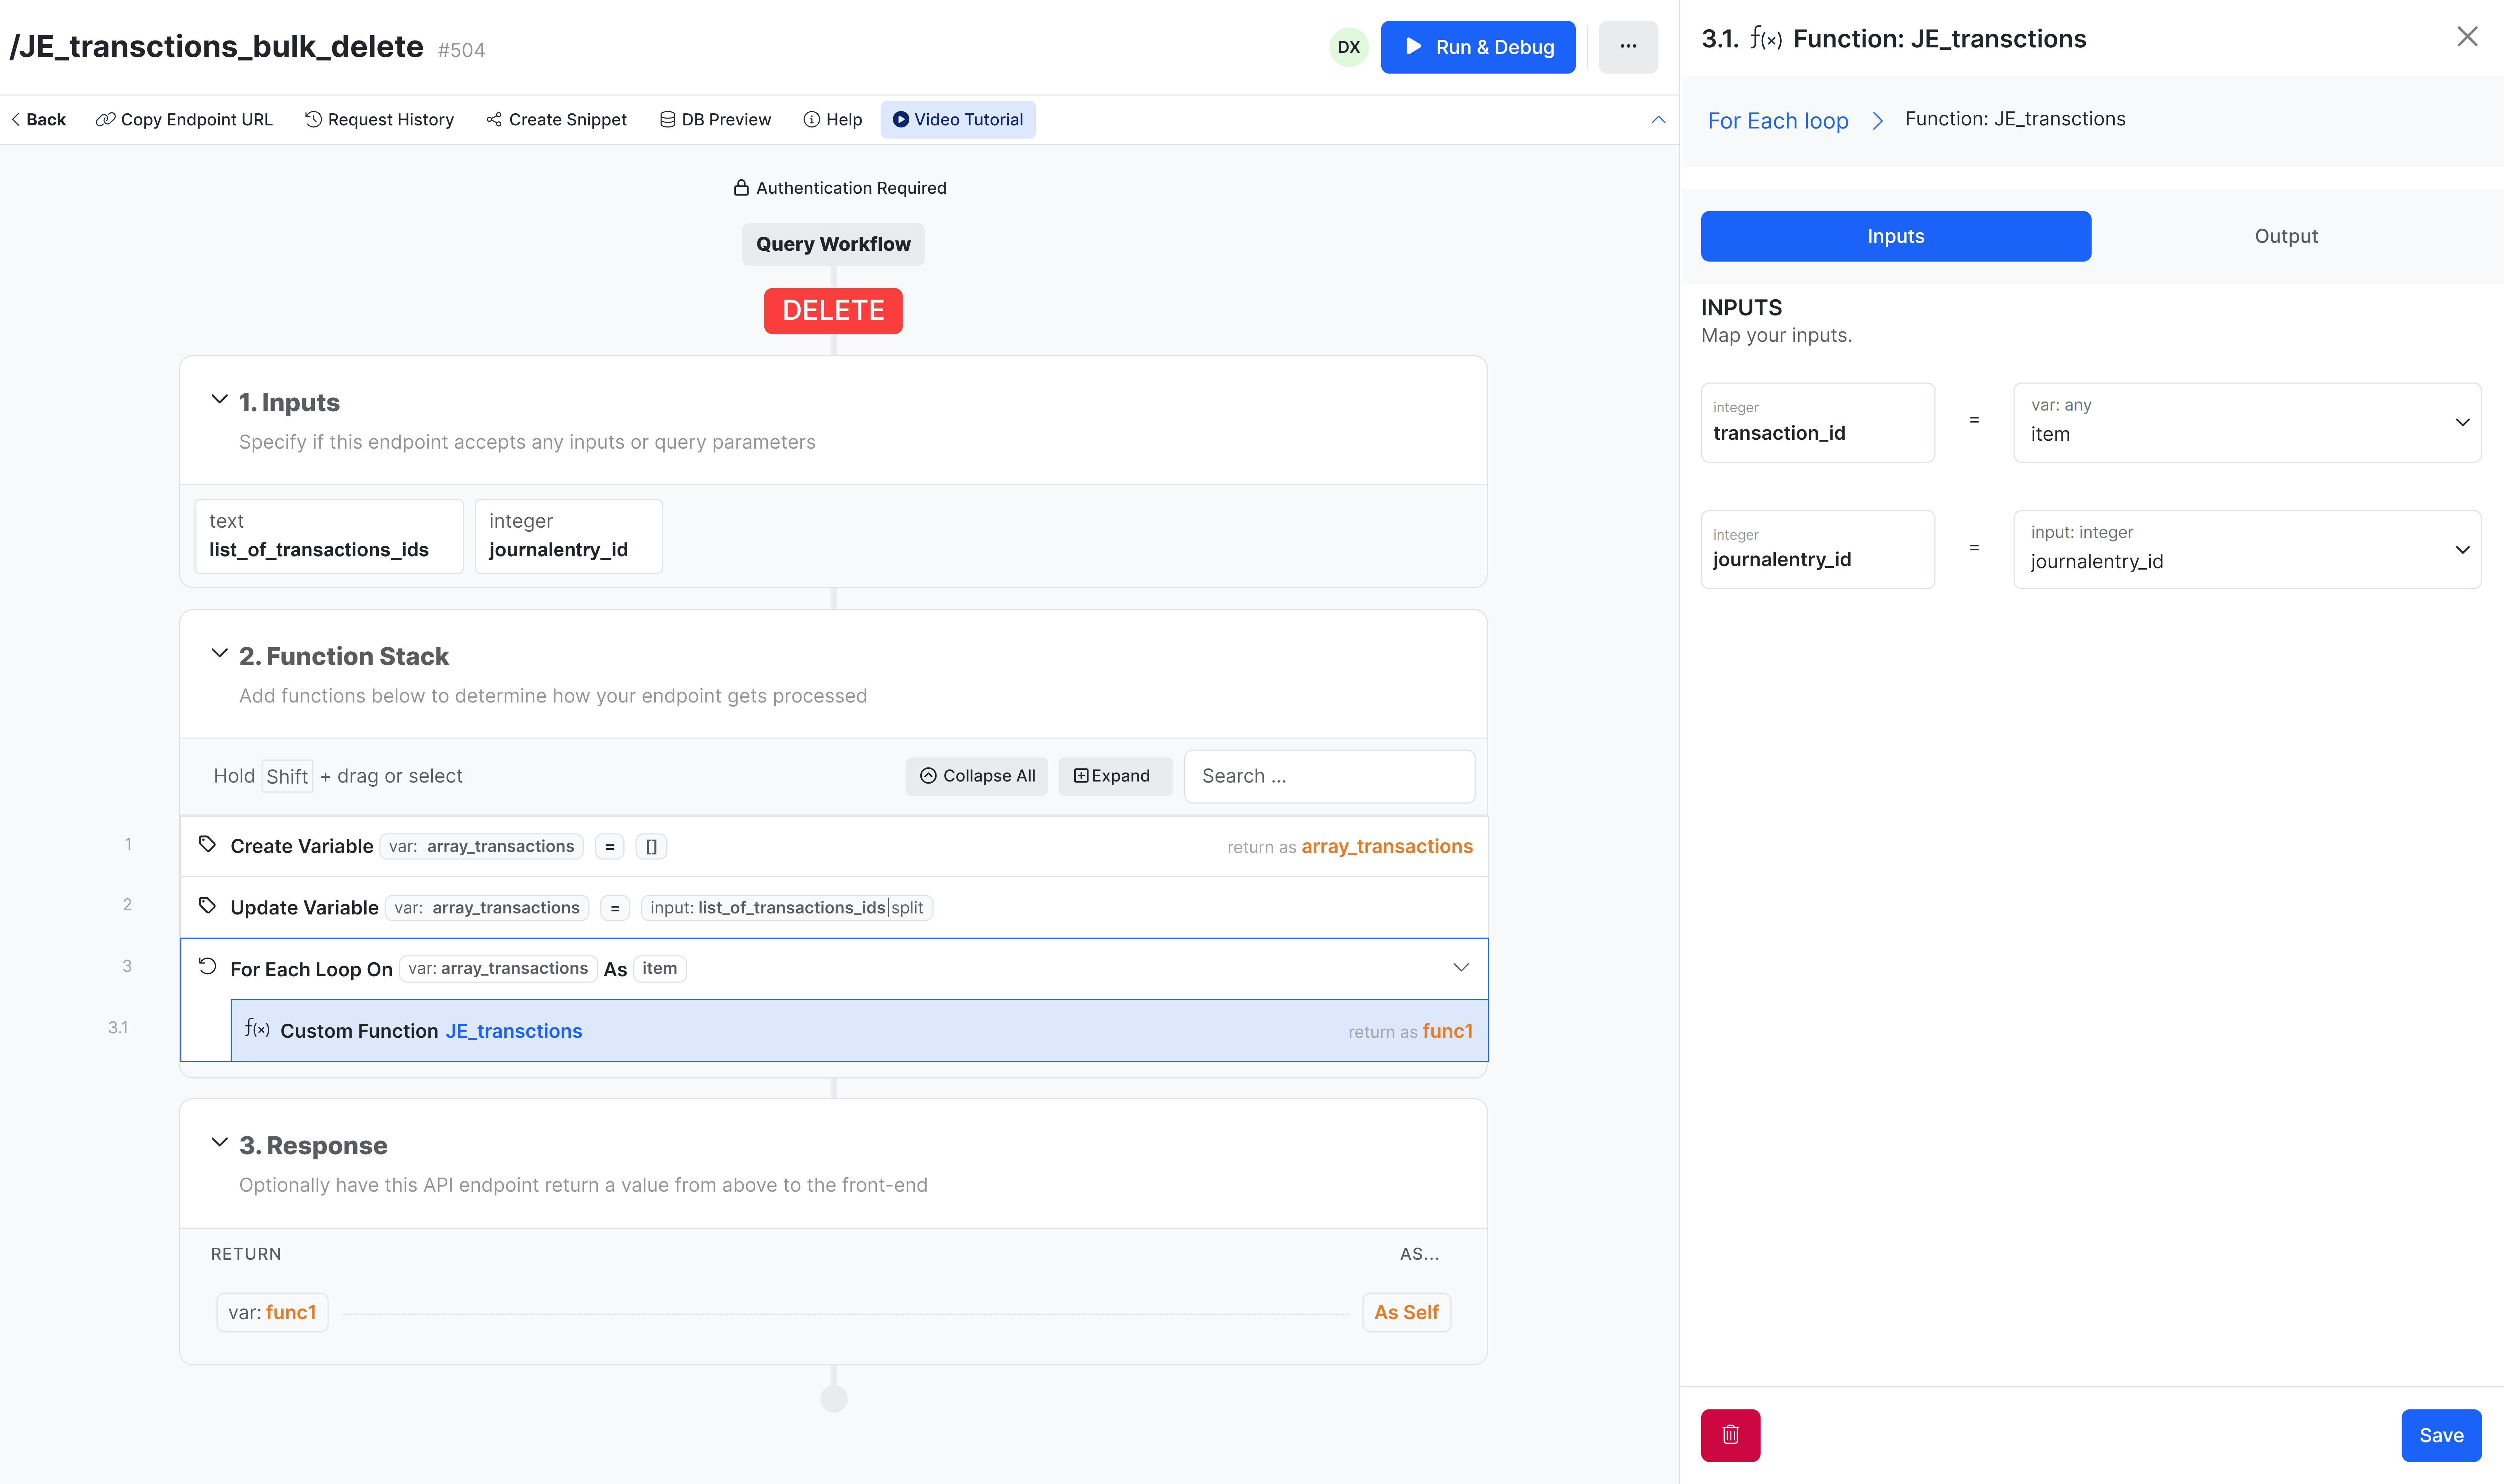The image size is (2504, 1484).
Task: Click the Custom Function f(x) icon
Action: pos(257,1029)
